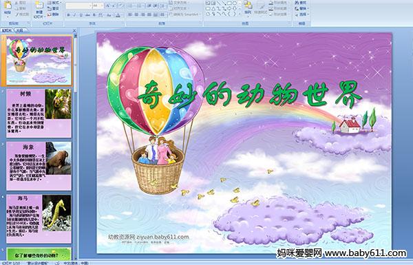Switch to the Outline pane tab
413x265 pixels.
[20, 30]
